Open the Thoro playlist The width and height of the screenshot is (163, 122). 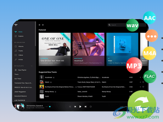click(x=16, y=74)
